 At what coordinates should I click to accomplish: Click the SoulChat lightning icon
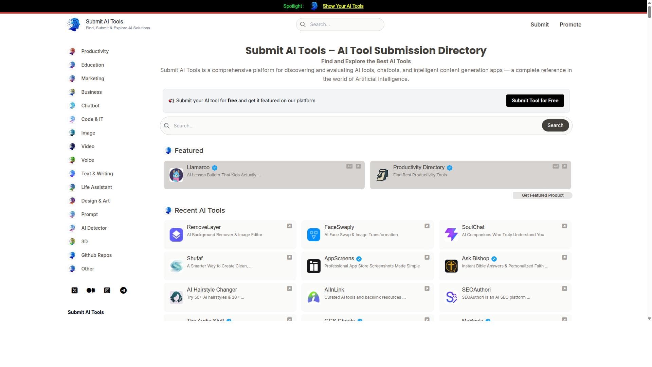pos(451,235)
